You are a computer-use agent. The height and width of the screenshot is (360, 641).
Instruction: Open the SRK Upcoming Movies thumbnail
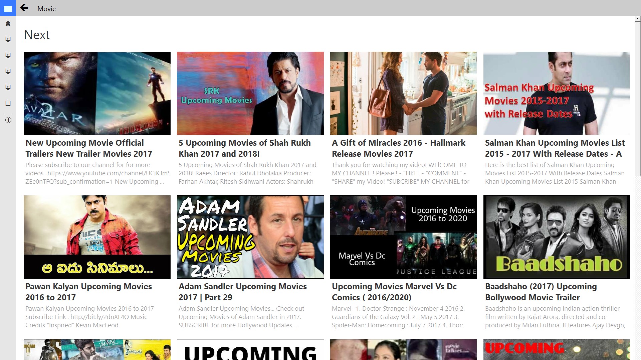pos(250,93)
